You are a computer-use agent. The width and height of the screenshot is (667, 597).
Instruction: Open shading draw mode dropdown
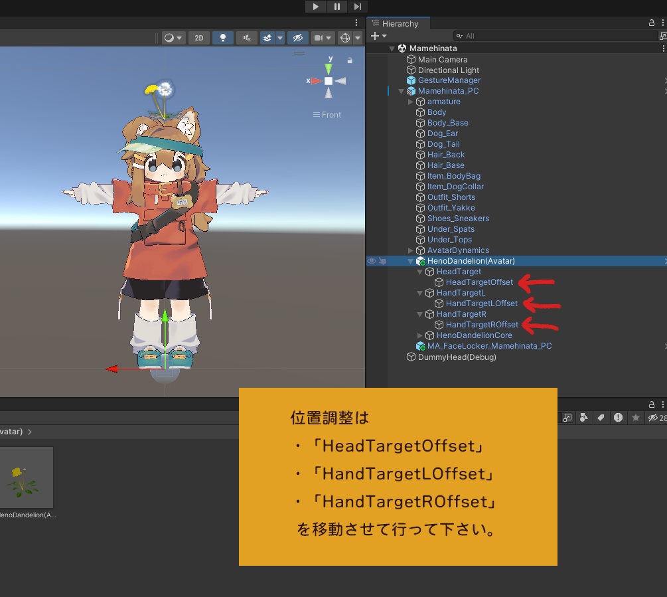click(x=173, y=38)
